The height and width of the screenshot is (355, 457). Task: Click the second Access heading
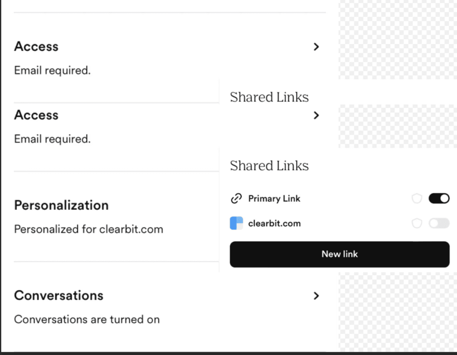36,115
